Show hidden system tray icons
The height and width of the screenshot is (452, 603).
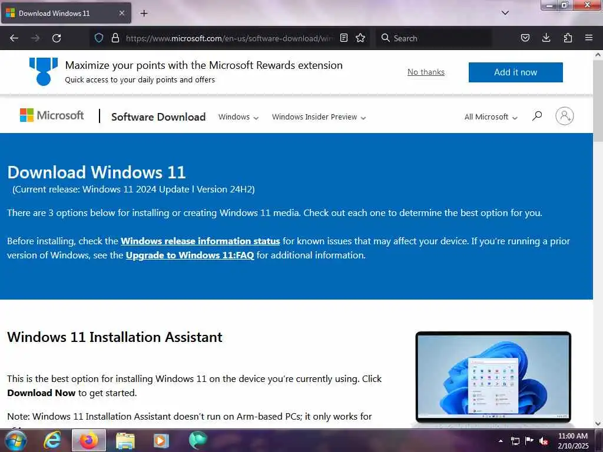(501, 441)
